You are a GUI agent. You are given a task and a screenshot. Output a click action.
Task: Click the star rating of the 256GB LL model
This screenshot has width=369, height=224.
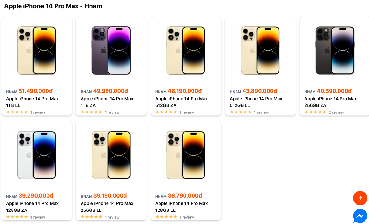click(x=91, y=217)
